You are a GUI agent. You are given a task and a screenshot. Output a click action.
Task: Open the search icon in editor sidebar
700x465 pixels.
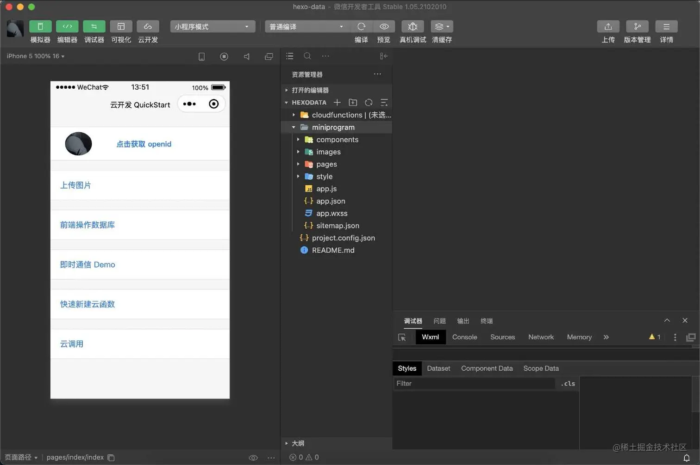click(307, 56)
